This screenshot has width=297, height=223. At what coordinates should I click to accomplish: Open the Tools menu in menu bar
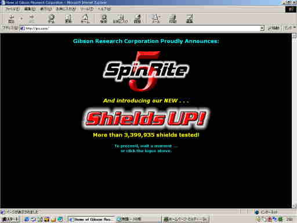(x=86, y=9)
